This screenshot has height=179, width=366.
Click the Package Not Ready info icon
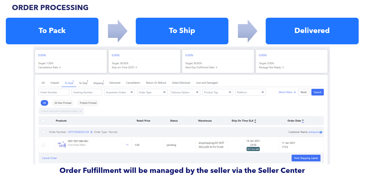point(283,68)
